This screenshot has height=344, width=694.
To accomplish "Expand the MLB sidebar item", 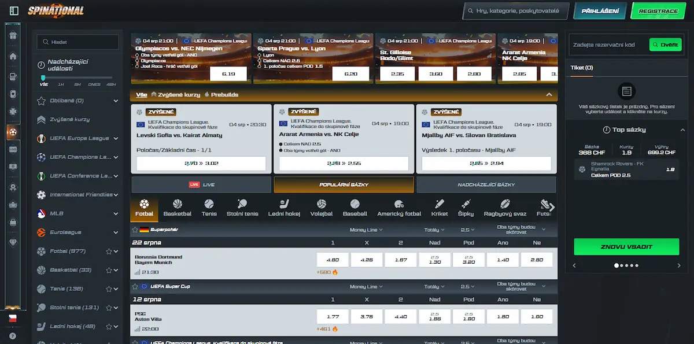I will pyautogui.click(x=116, y=214).
